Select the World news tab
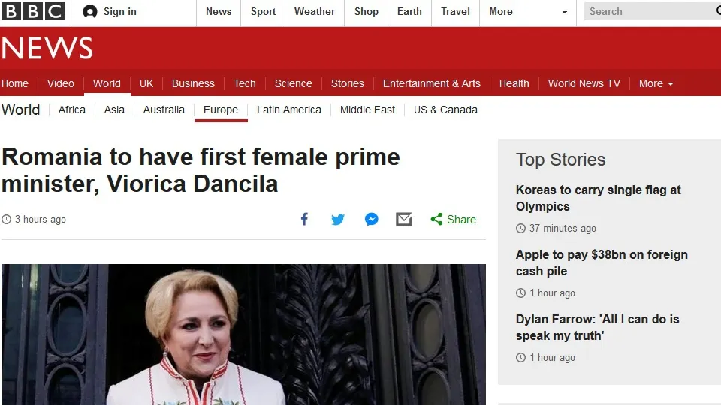 click(107, 83)
